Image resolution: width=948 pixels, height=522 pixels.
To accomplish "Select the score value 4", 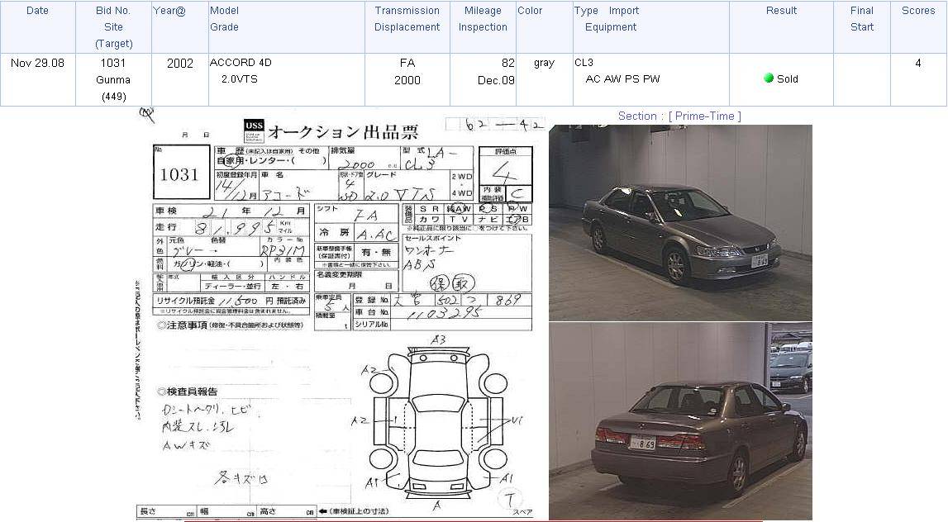I will 918,63.
